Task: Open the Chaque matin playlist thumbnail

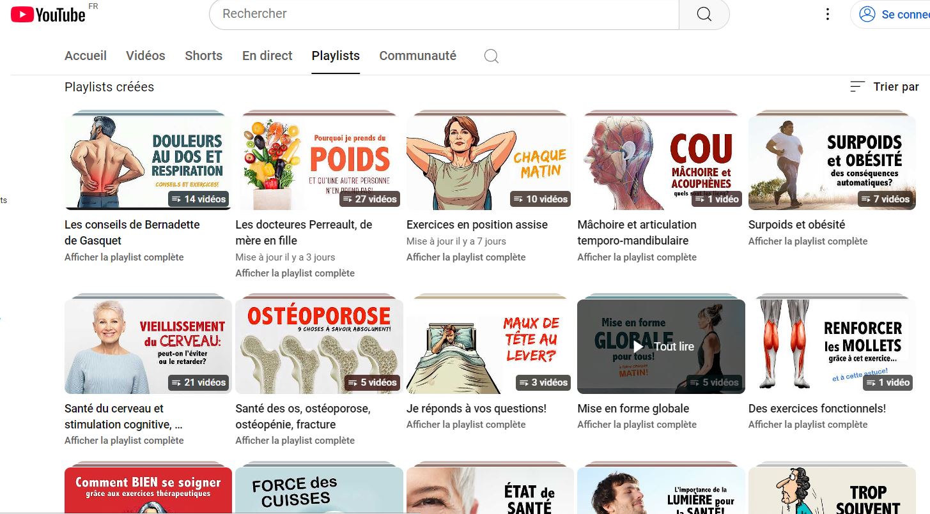Action: click(x=490, y=163)
